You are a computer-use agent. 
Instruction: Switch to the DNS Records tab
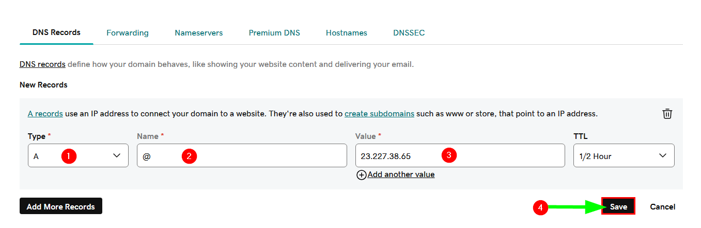(x=56, y=32)
